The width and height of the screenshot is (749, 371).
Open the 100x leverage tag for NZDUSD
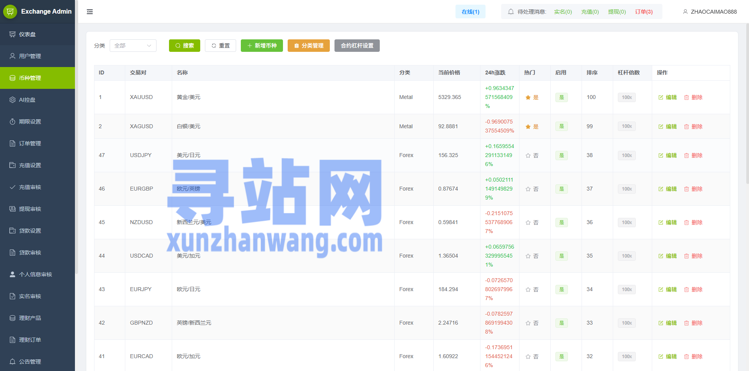pyautogui.click(x=626, y=223)
